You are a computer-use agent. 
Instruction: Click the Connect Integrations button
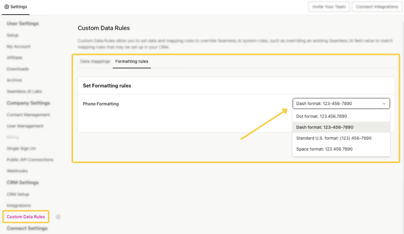pos(377,7)
